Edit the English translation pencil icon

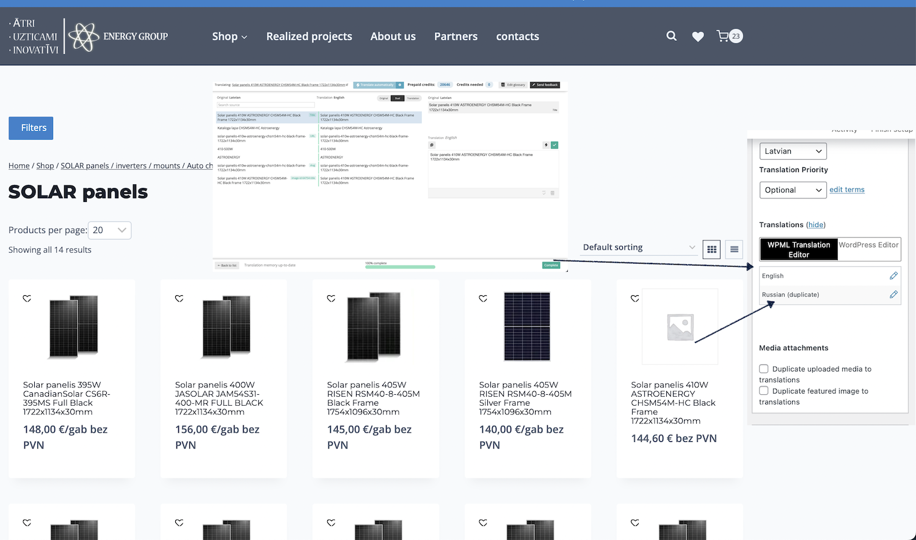click(893, 276)
